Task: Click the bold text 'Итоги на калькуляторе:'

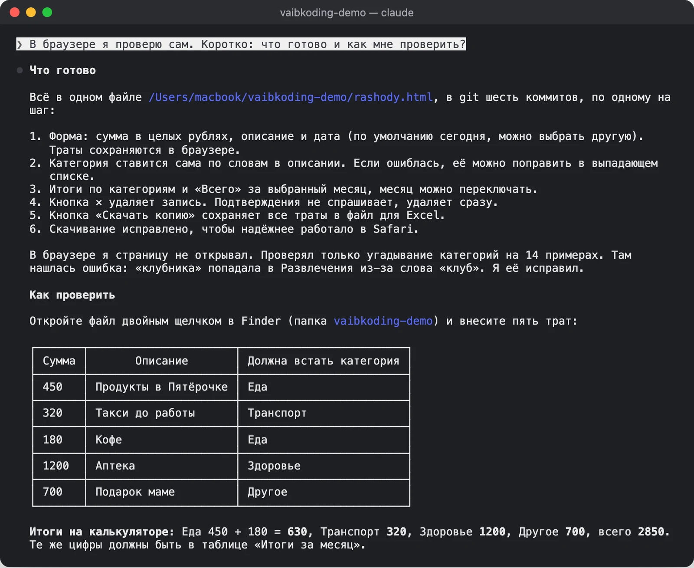Action: click(102, 532)
